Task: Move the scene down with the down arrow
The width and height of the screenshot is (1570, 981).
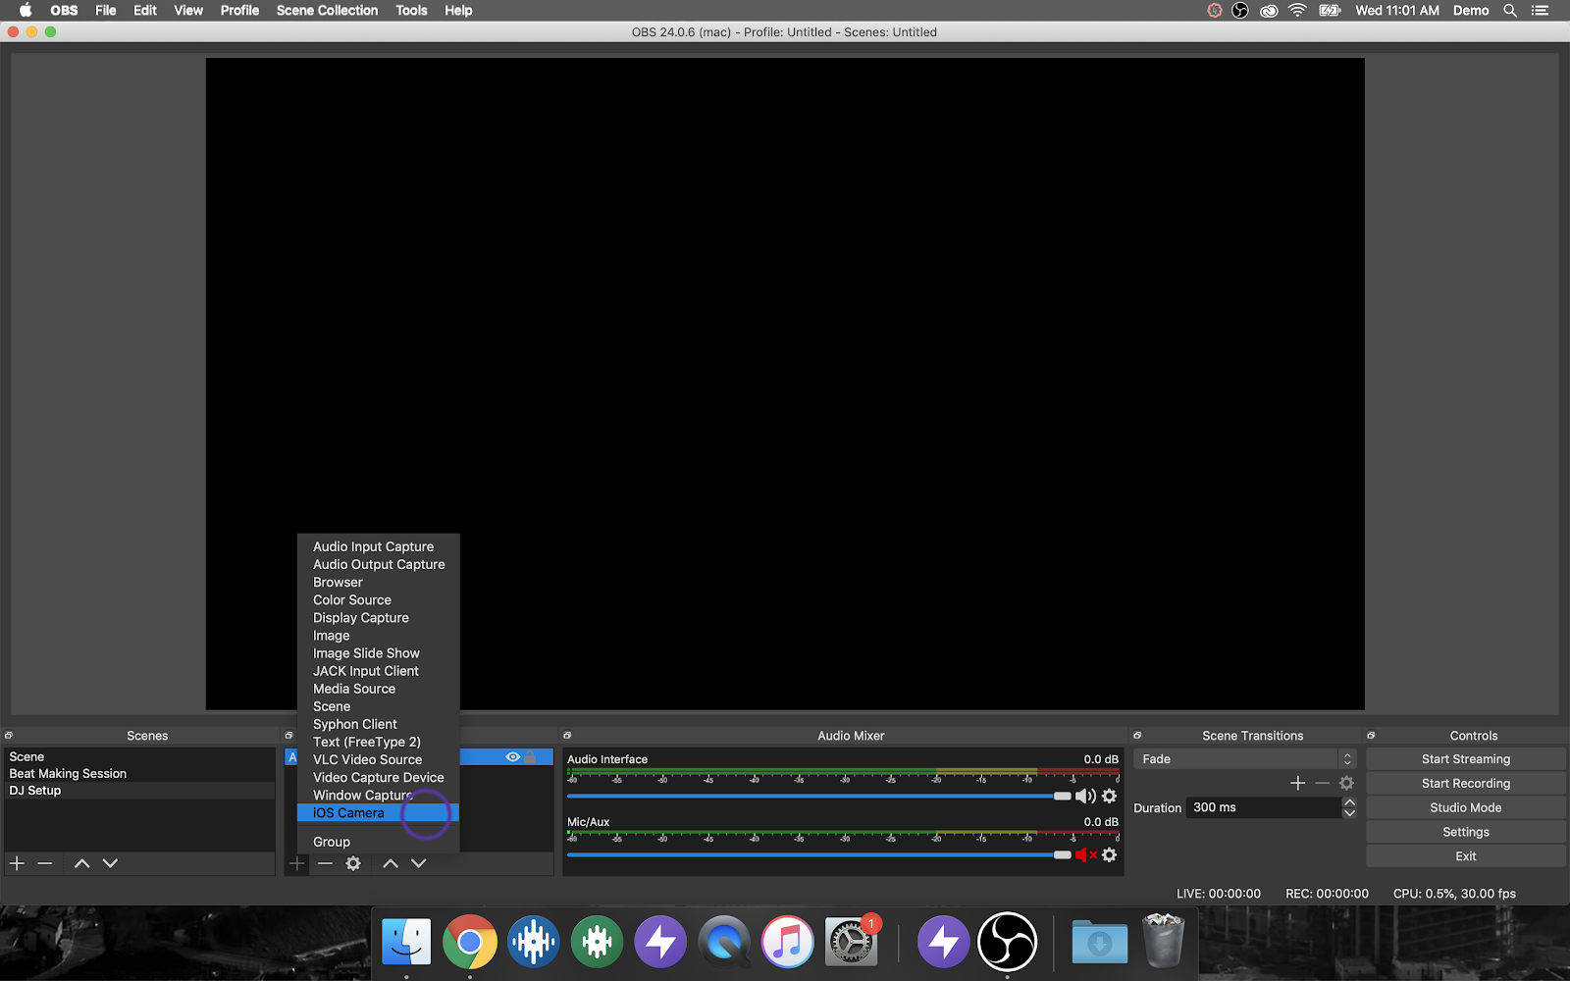Action: point(110,863)
